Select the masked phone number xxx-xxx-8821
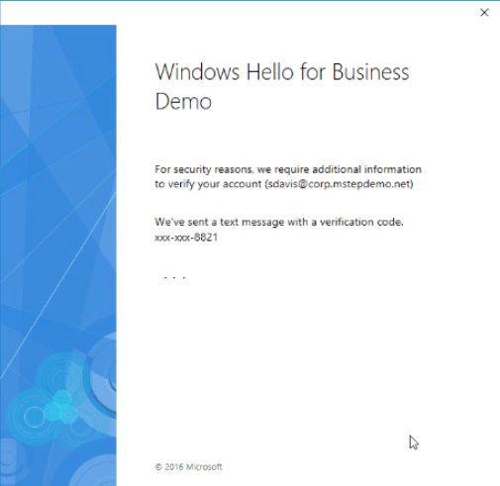500x486 pixels. coord(186,238)
